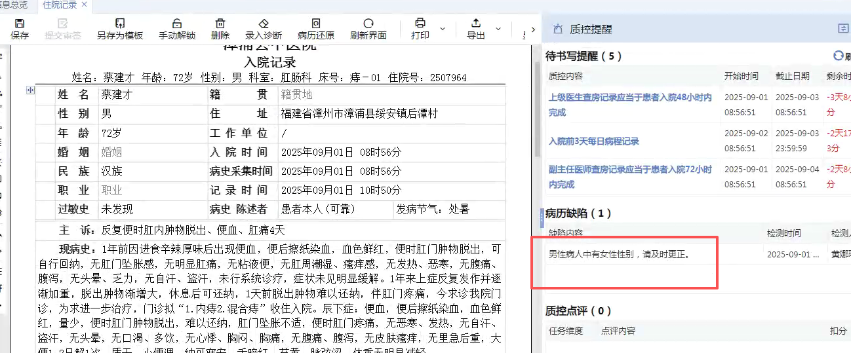Click the 籍贯地 placeholder field
This screenshot has width=851, height=353.
point(296,94)
